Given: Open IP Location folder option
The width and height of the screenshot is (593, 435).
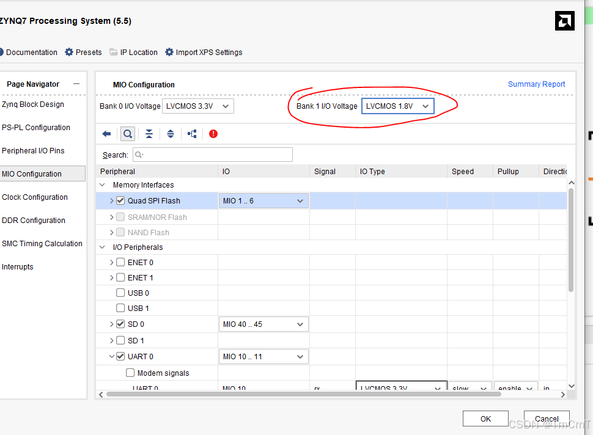Looking at the screenshot, I should click(133, 52).
